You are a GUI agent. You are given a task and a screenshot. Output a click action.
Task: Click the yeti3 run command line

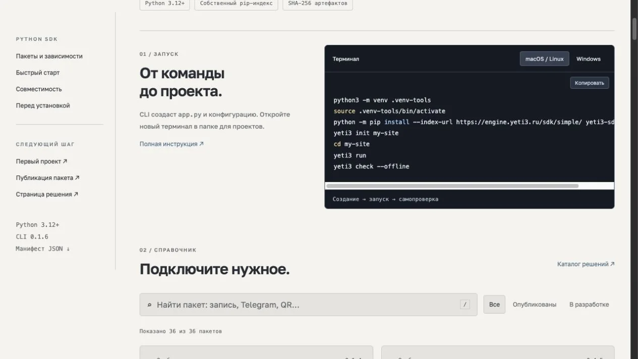[x=350, y=155]
